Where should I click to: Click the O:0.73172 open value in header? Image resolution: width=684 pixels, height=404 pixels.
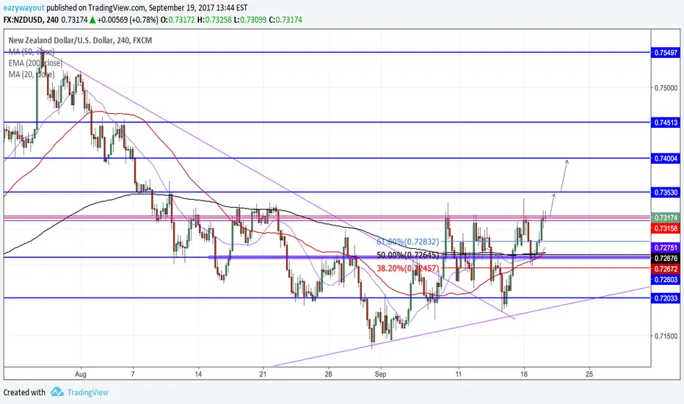tap(178, 20)
